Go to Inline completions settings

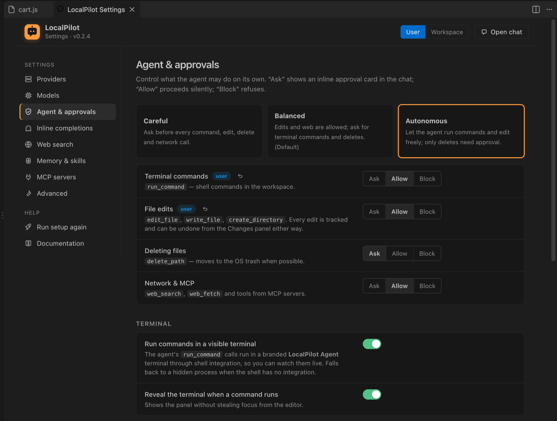[68, 128]
